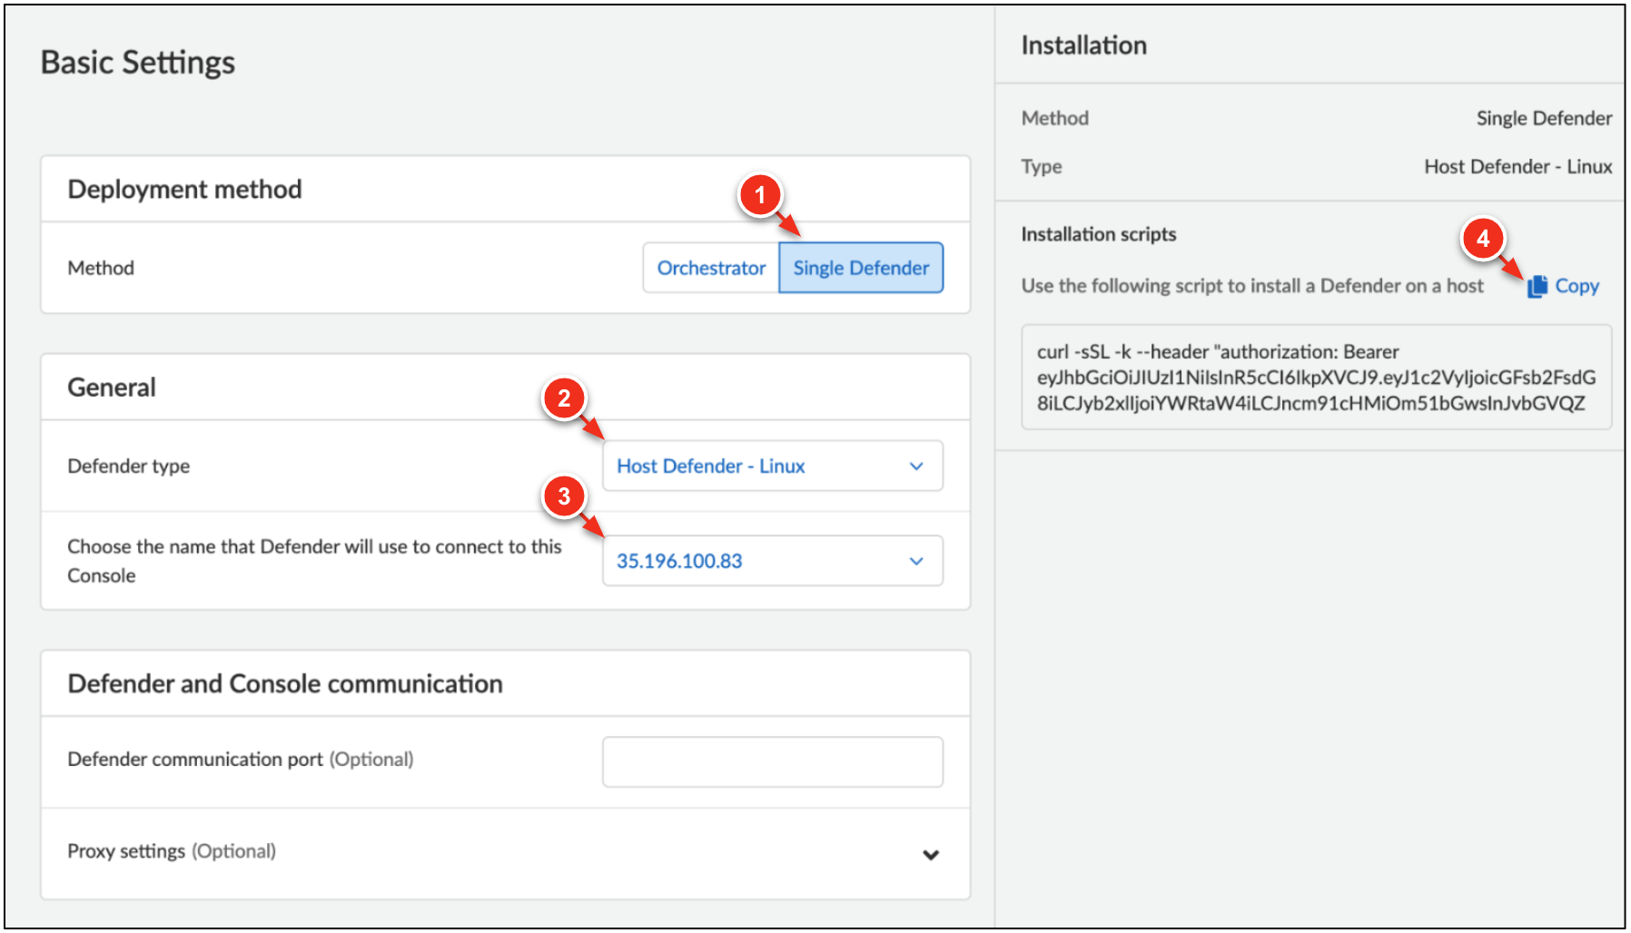
Task: Select Host Defender - Linux option
Action: (710, 466)
